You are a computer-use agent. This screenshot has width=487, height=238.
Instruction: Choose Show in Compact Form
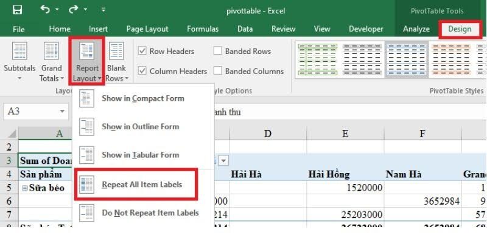(x=143, y=98)
